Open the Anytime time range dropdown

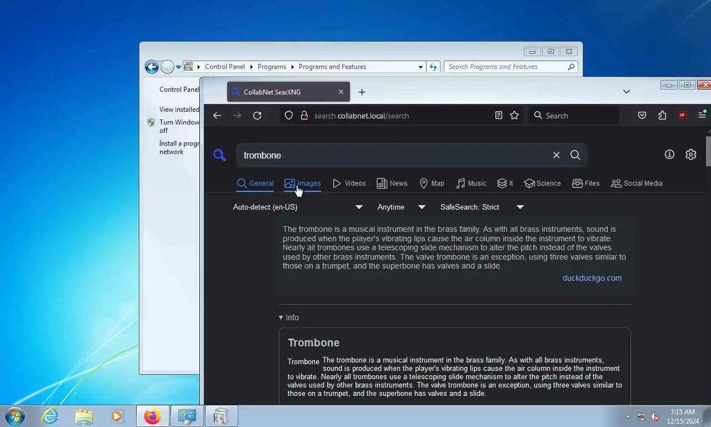coord(402,207)
